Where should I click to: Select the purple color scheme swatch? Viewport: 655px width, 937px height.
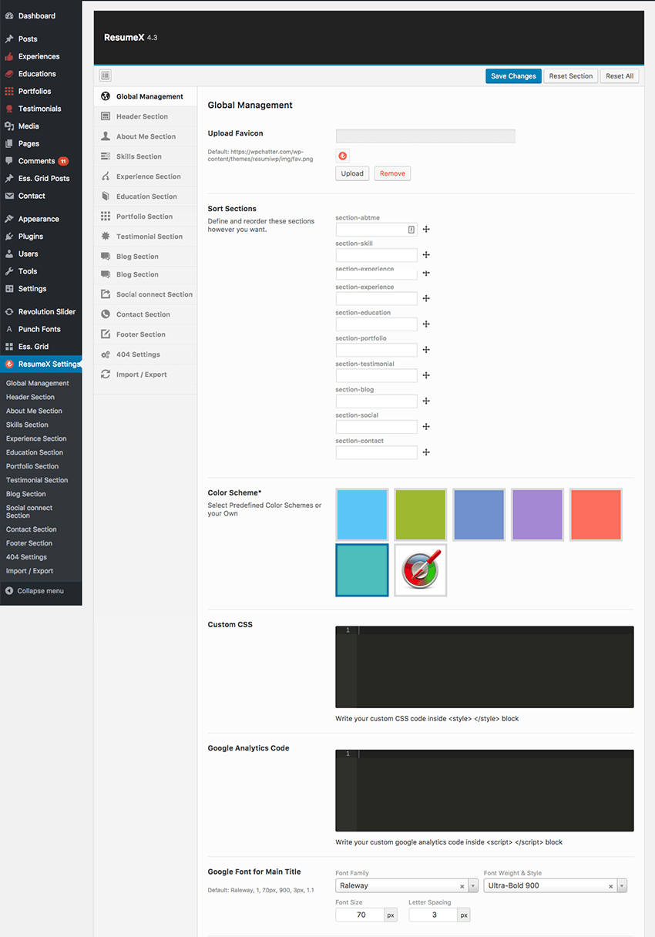538,515
